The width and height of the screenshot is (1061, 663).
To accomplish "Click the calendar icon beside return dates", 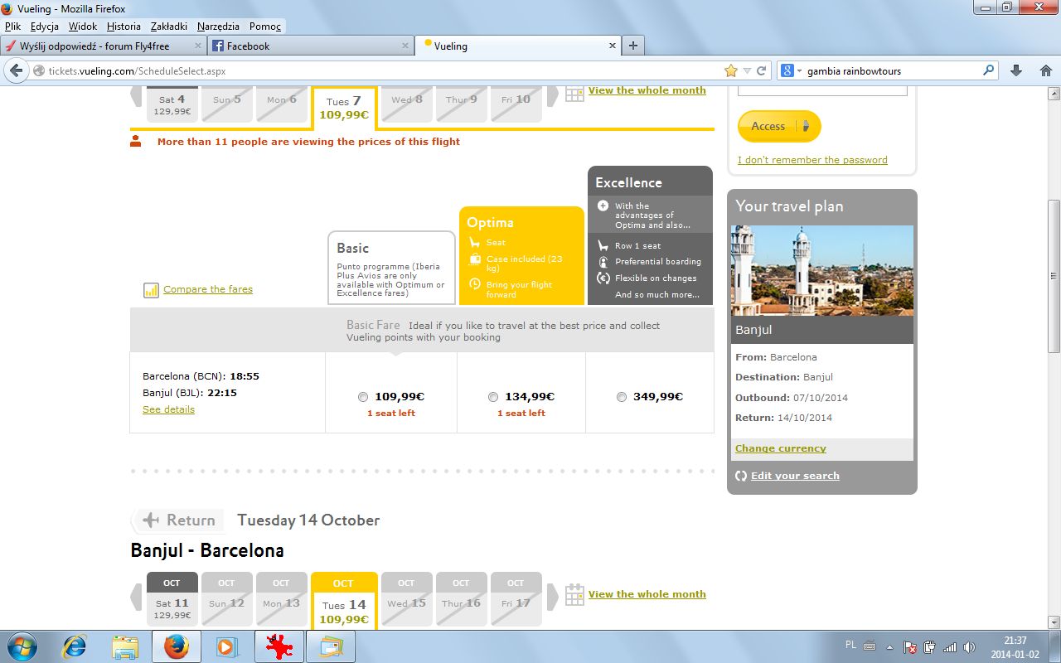I will 574,595.
